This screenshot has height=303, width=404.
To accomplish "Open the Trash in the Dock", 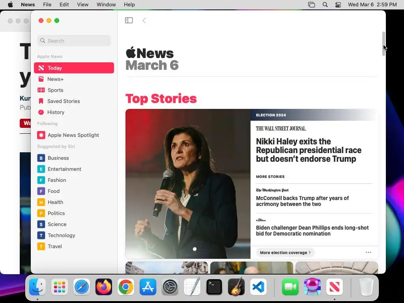I will [x=367, y=287].
